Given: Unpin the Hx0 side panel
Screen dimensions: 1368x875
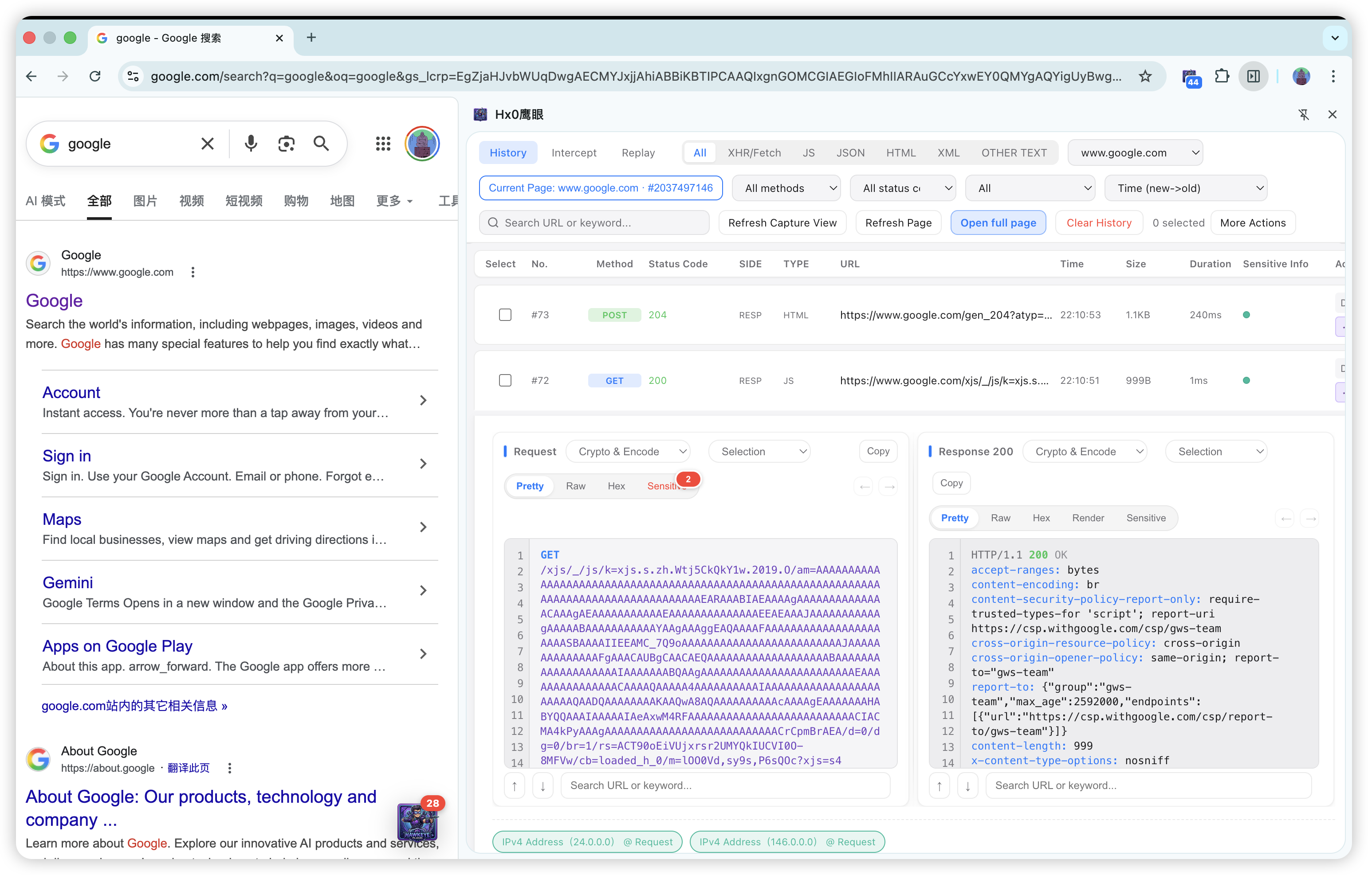Looking at the screenshot, I should coord(1303,115).
